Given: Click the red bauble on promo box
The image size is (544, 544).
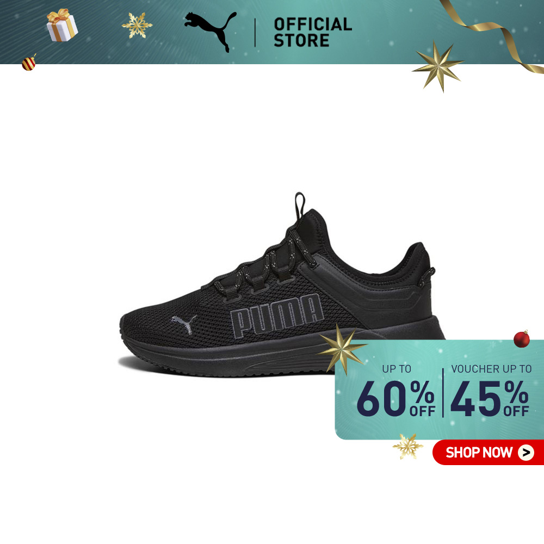Looking at the screenshot, I should pyautogui.click(x=522, y=338).
